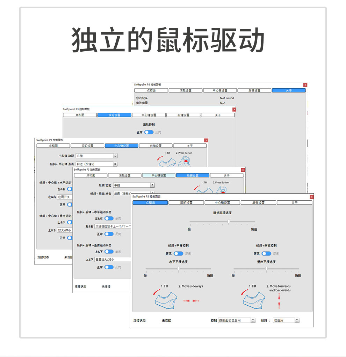Close the 中心键设置 control panel window
The height and width of the screenshot is (357, 346).
[x=206, y=141]
